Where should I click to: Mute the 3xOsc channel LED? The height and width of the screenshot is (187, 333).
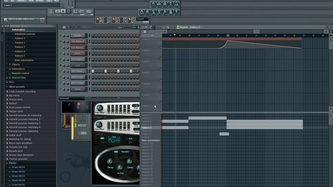pyautogui.click(x=61, y=89)
